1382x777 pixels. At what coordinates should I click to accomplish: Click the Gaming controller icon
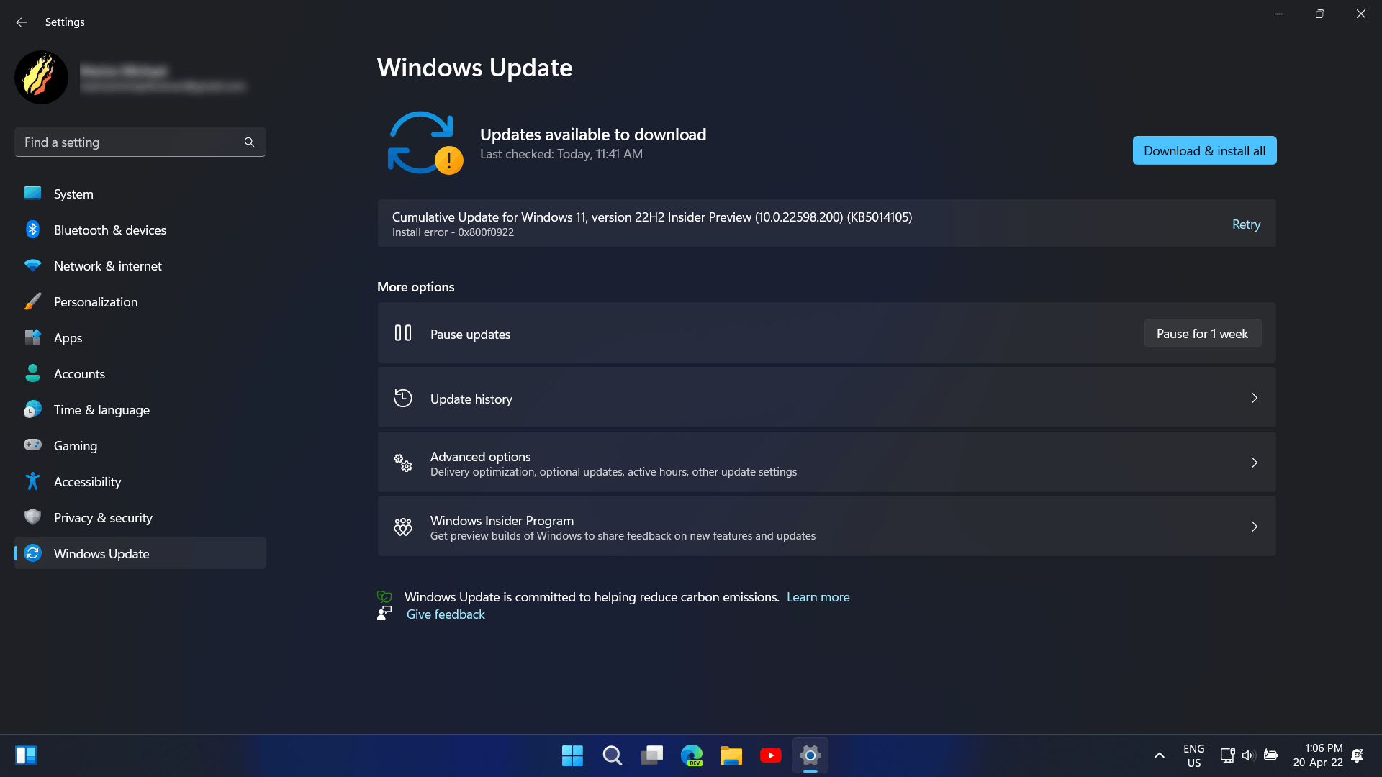click(x=32, y=445)
